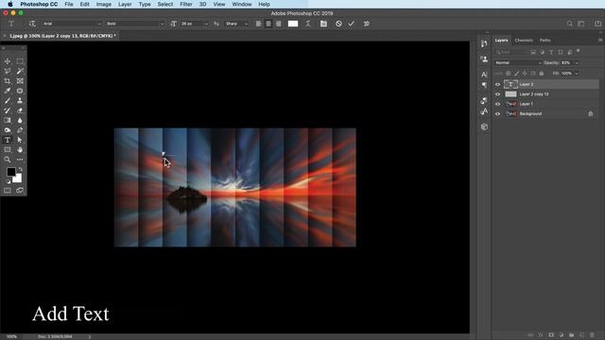Switch to the Channels tab
The image size is (605, 340).
pyautogui.click(x=524, y=40)
